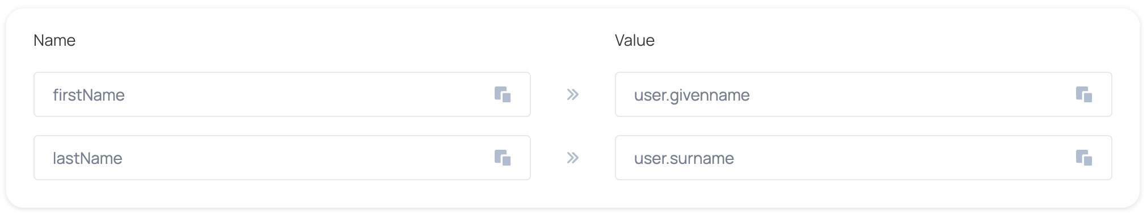Image resolution: width=1147 pixels, height=217 pixels.
Task: Copy the user.givenname value
Action: tap(1084, 94)
